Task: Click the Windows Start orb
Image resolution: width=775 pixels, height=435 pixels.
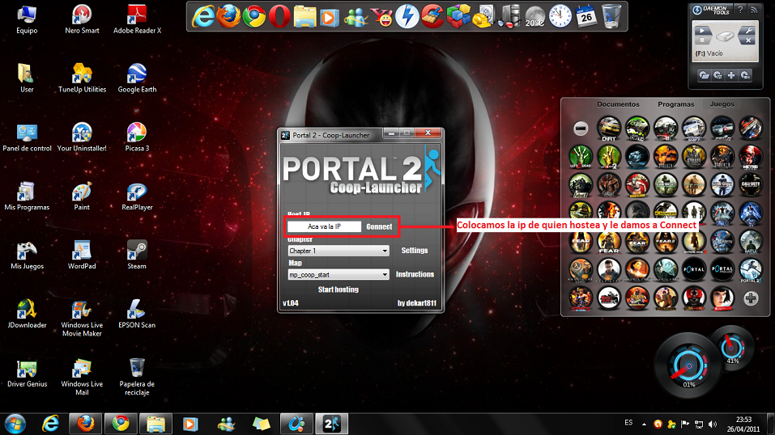Action: tap(15, 424)
